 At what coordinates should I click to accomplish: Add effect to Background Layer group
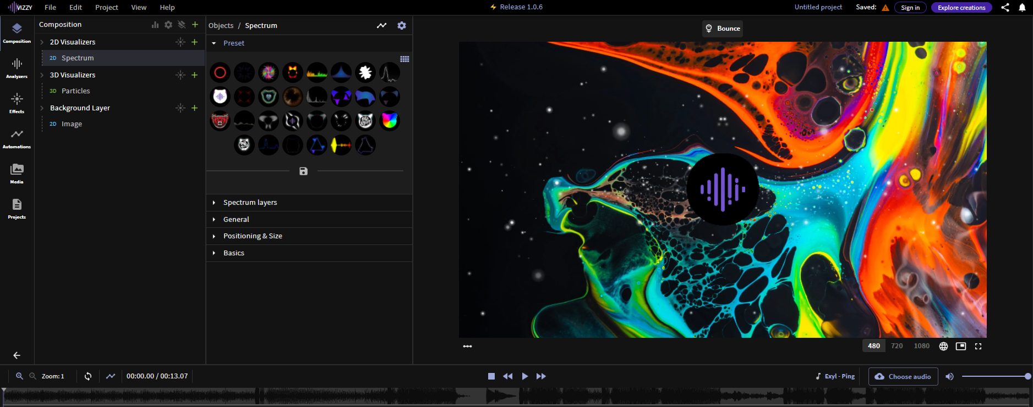[181, 108]
